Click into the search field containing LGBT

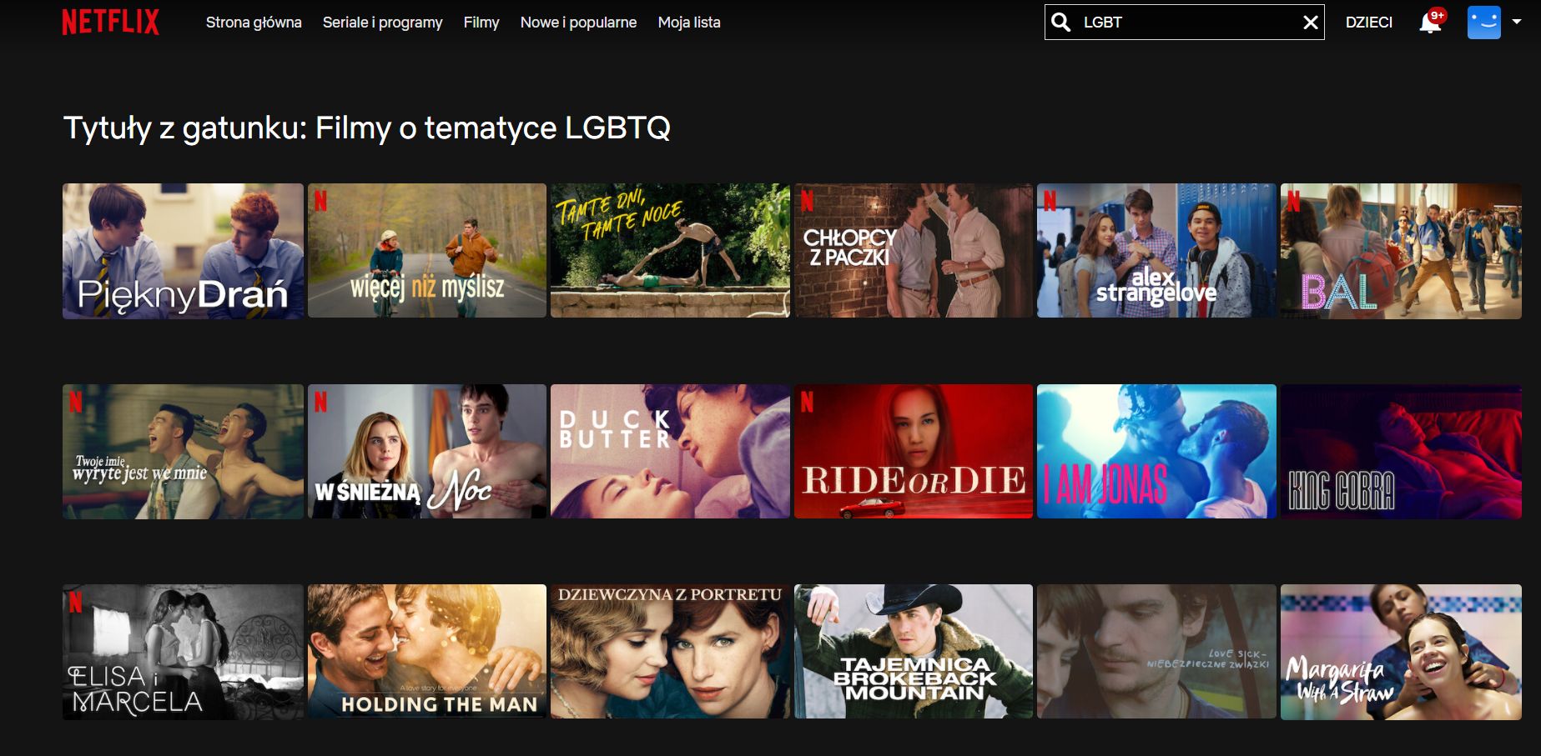pos(1185,23)
